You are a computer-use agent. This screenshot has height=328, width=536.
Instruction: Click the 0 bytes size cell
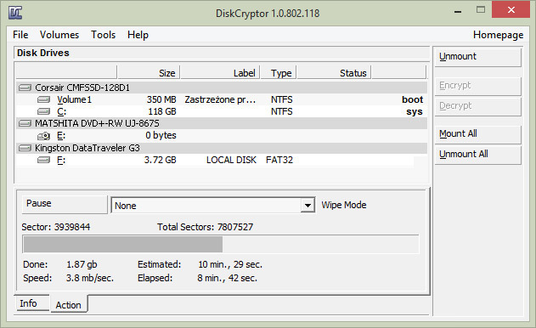[161, 135]
